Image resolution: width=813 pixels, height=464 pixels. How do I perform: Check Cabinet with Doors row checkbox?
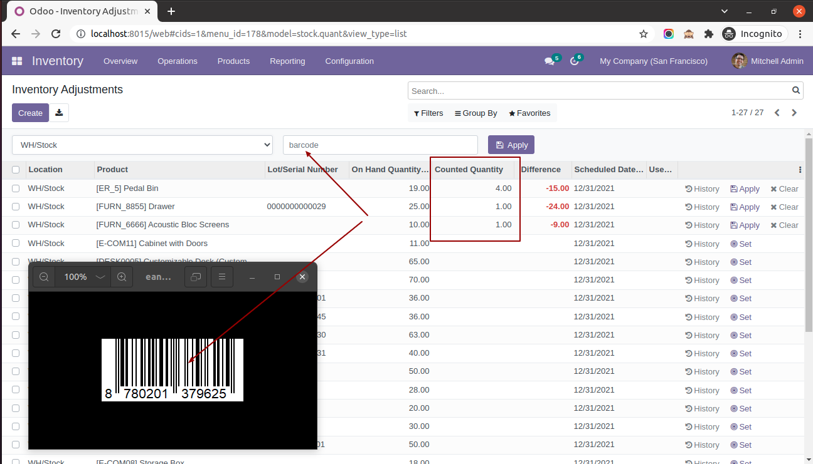[x=16, y=243]
